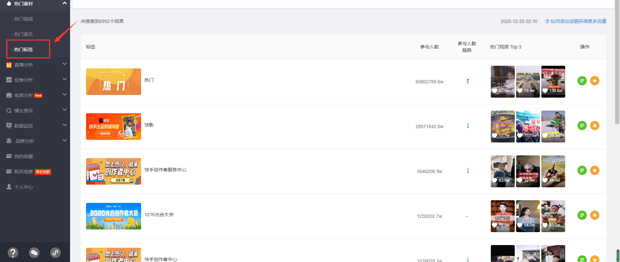Screen dimensions: 620x262
Task: Open the 快手创作者服务中心 tag link
Action: 165,170
